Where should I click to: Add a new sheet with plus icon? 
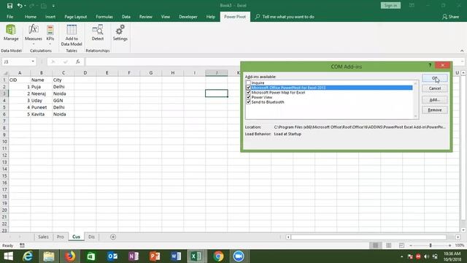click(x=113, y=237)
